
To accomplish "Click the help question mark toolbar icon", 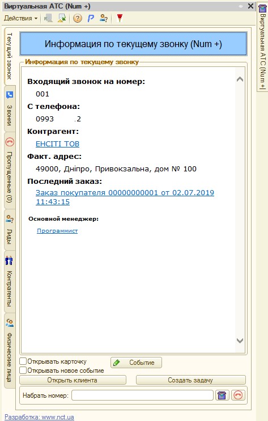I will point(78,18).
